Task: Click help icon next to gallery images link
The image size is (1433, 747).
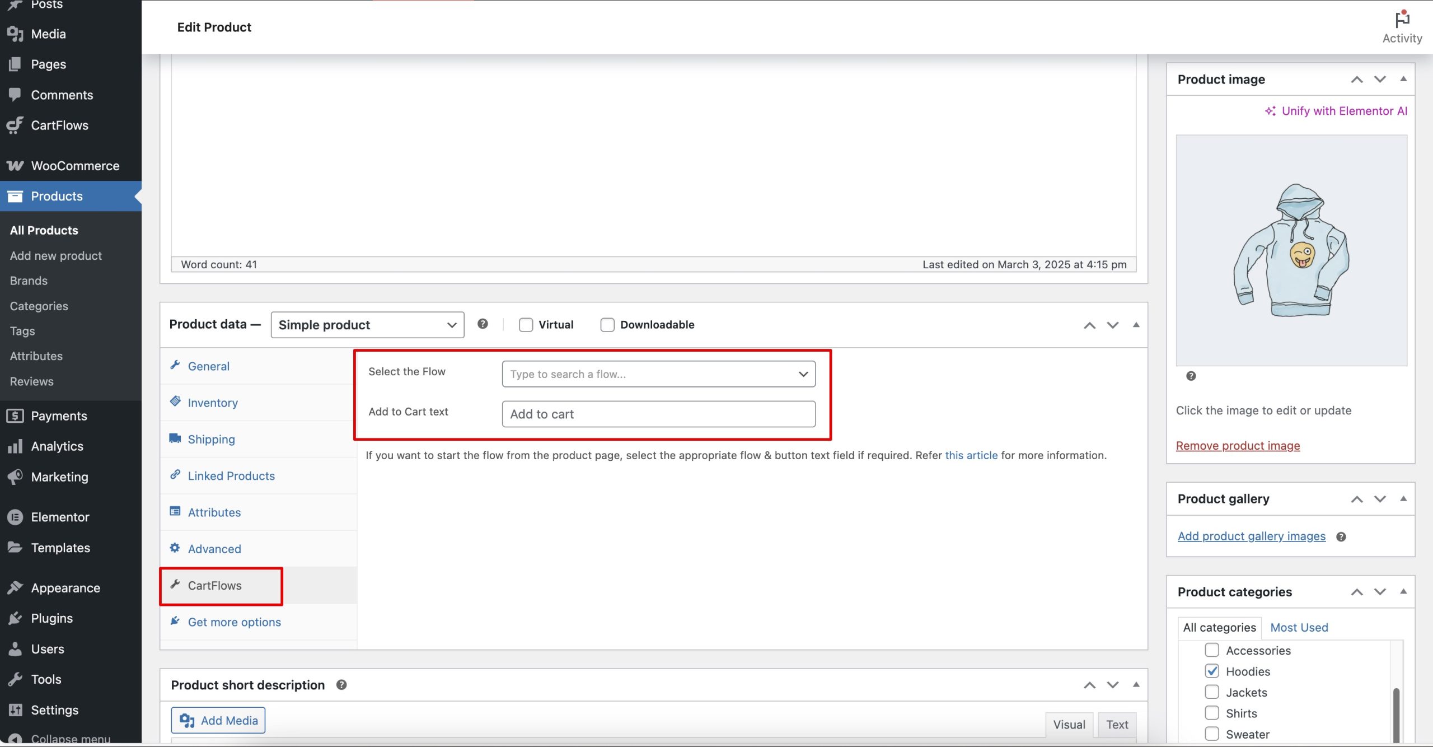Action: (1341, 536)
